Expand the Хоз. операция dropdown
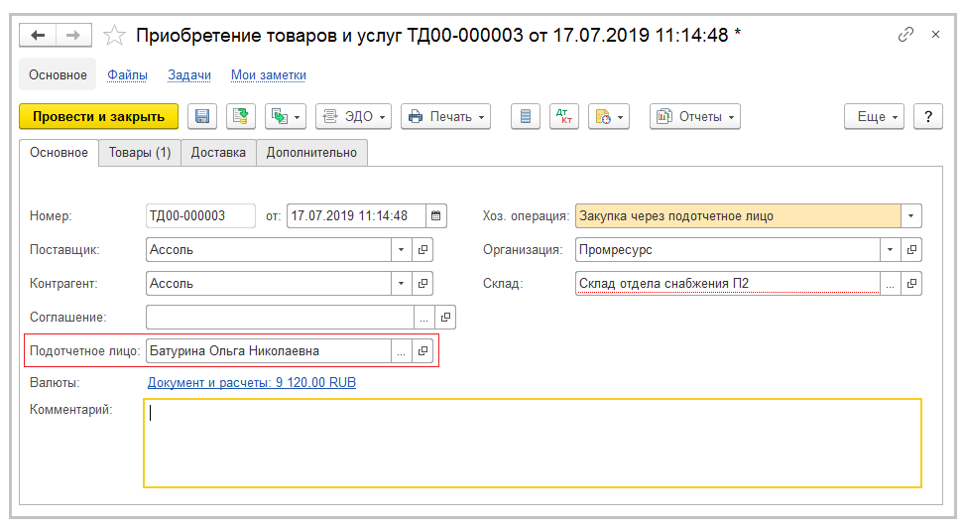 coord(911,215)
